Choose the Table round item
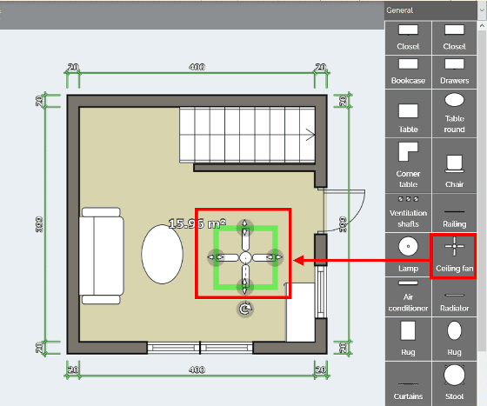 (454, 114)
